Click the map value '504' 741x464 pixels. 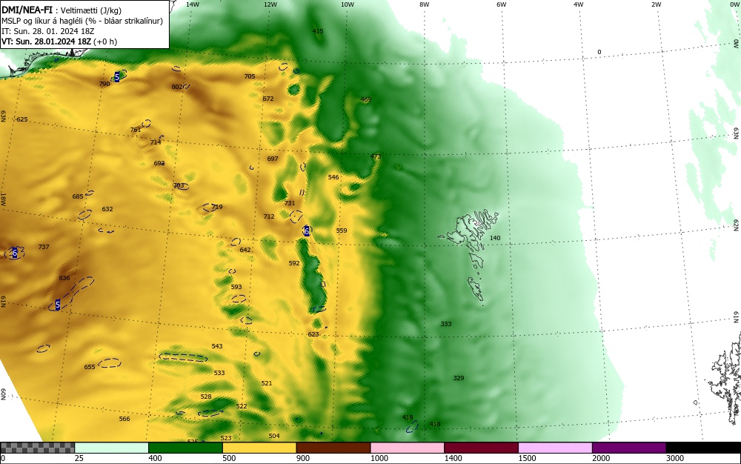(x=274, y=436)
